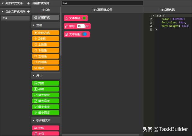Collapse the 定位 category

pyautogui.click(x=34, y=25)
